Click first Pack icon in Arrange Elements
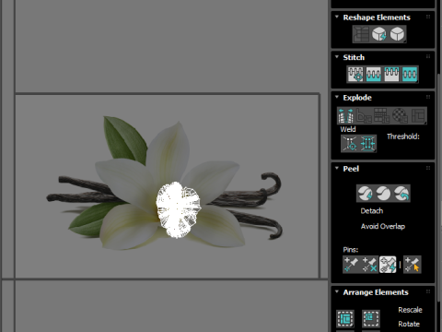This screenshot has width=442, height=332. (x=345, y=318)
